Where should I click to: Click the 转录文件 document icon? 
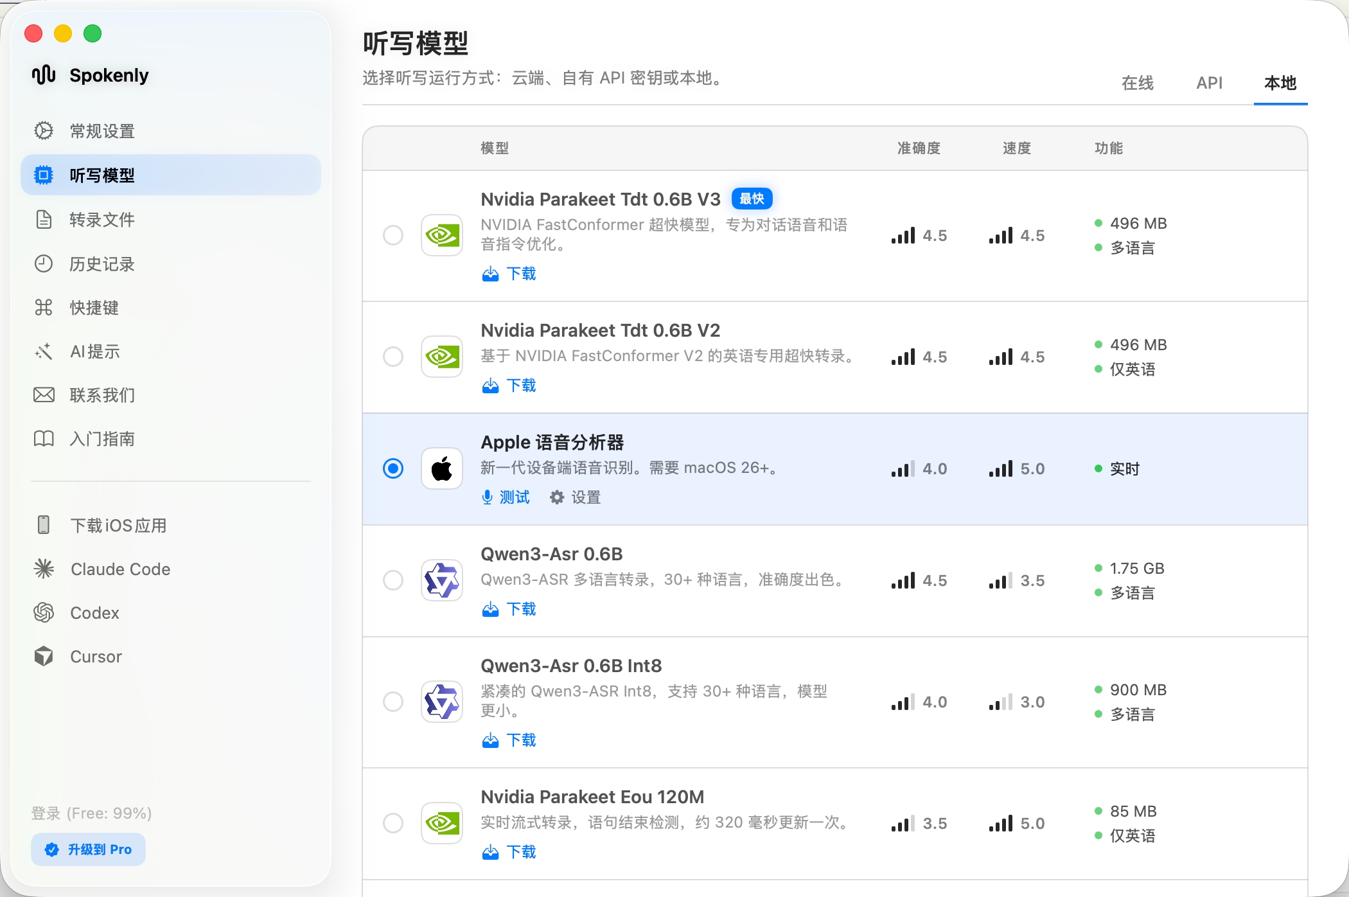[x=44, y=219]
